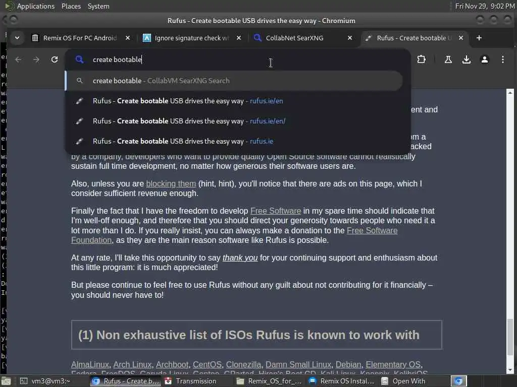Select 'create bootable - CollabVM SearXNG Search' suggestion
The image size is (517, 387).
[x=234, y=81]
